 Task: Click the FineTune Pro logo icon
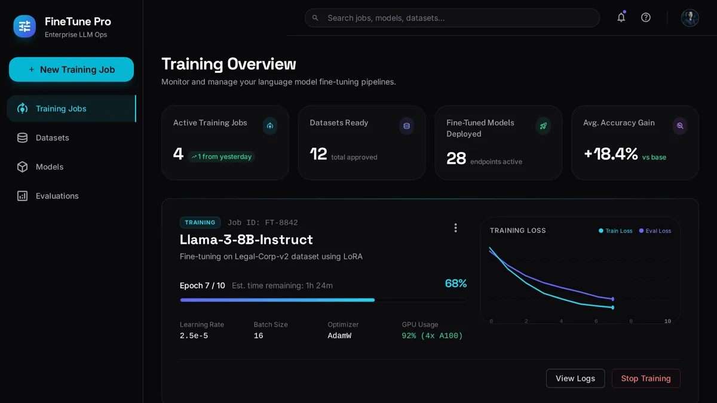click(x=24, y=26)
